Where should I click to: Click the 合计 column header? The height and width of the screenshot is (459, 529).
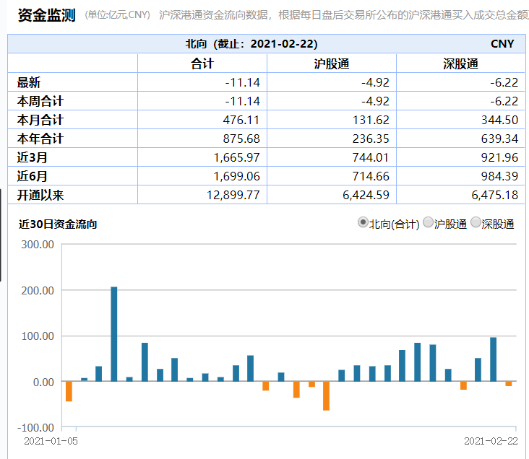202,64
